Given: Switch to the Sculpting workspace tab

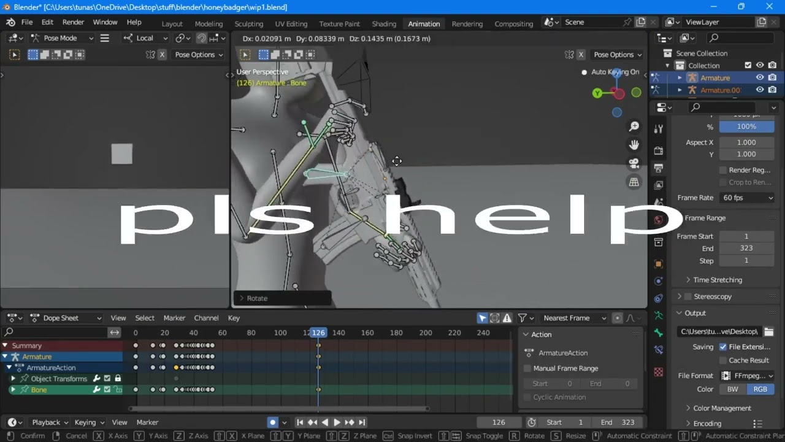Looking at the screenshot, I should [x=248, y=23].
